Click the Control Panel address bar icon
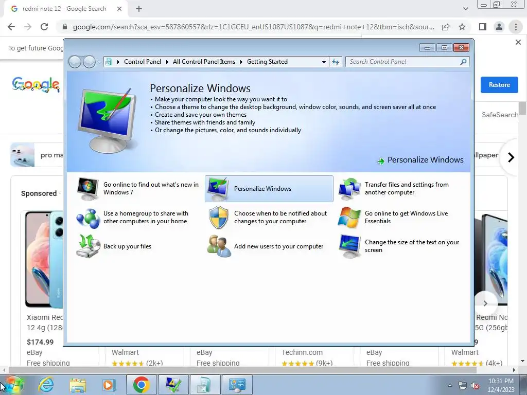527x395 pixels. point(108,62)
